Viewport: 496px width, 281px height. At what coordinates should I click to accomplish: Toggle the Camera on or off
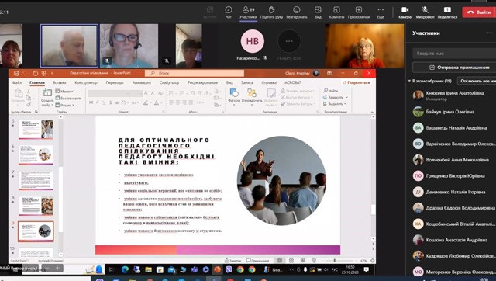pyautogui.click(x=405, y=12)
